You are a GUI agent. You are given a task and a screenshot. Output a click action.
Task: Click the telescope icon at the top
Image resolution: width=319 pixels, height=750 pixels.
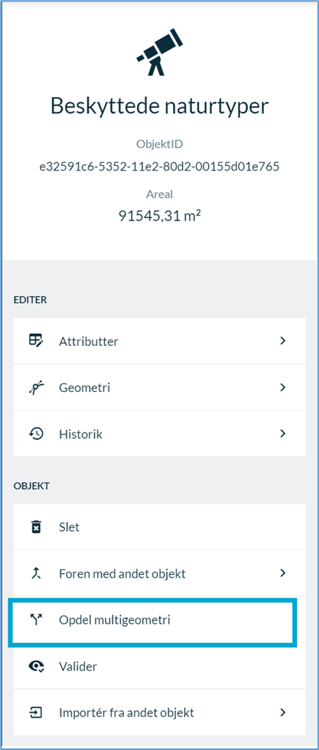(158, 54)
